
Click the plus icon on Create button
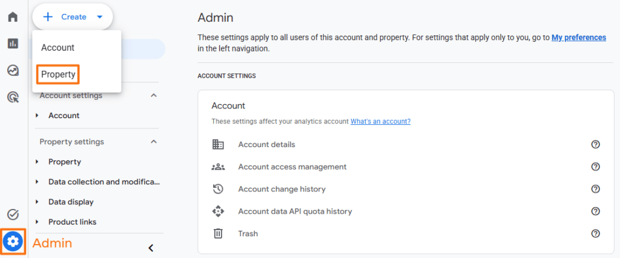coord(48,17)
